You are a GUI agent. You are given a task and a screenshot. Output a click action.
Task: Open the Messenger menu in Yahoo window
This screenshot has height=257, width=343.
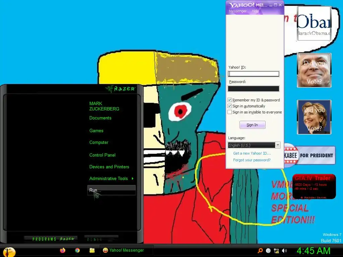pyautogui.click(x=237, y=11)
